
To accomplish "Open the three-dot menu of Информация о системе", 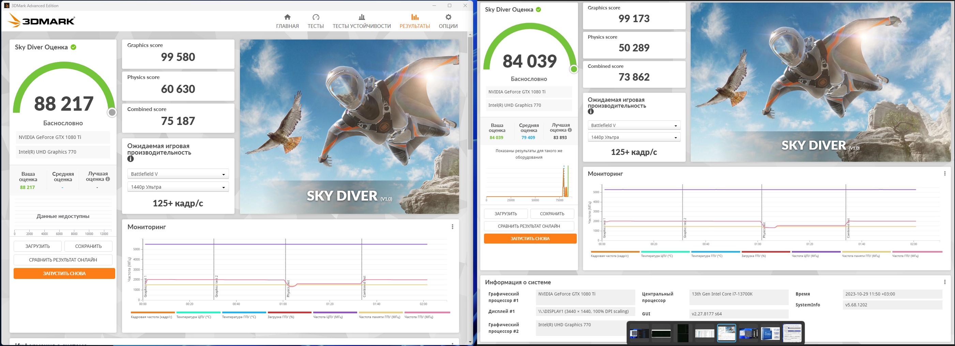I will pyautogui.click(x=945, y=282).
